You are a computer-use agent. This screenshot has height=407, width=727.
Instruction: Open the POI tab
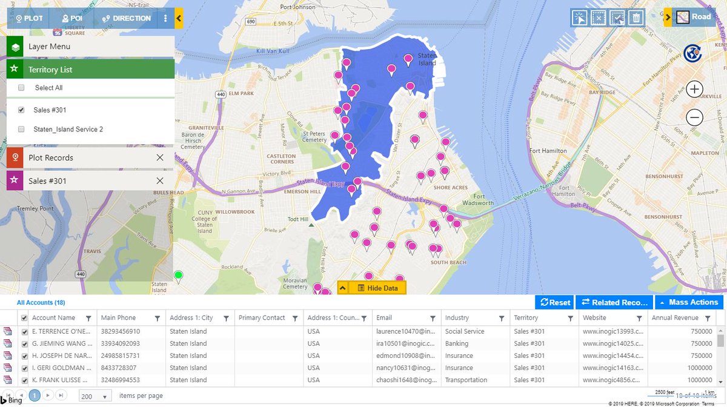pyautogui.click(x=72, y=18)
